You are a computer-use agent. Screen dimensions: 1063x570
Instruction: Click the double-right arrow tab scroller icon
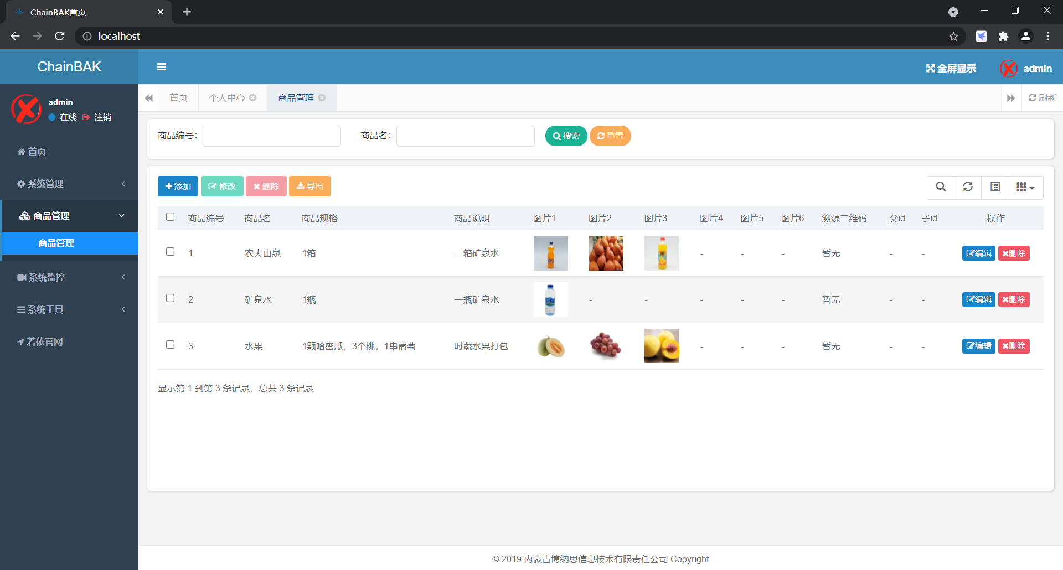1011,97
